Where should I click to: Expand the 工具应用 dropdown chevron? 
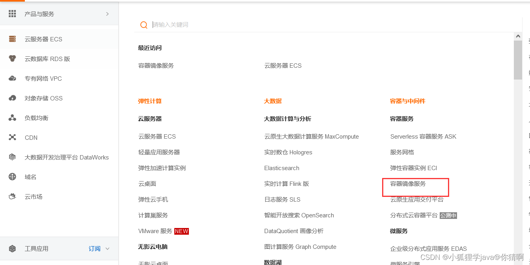(107, 248)
